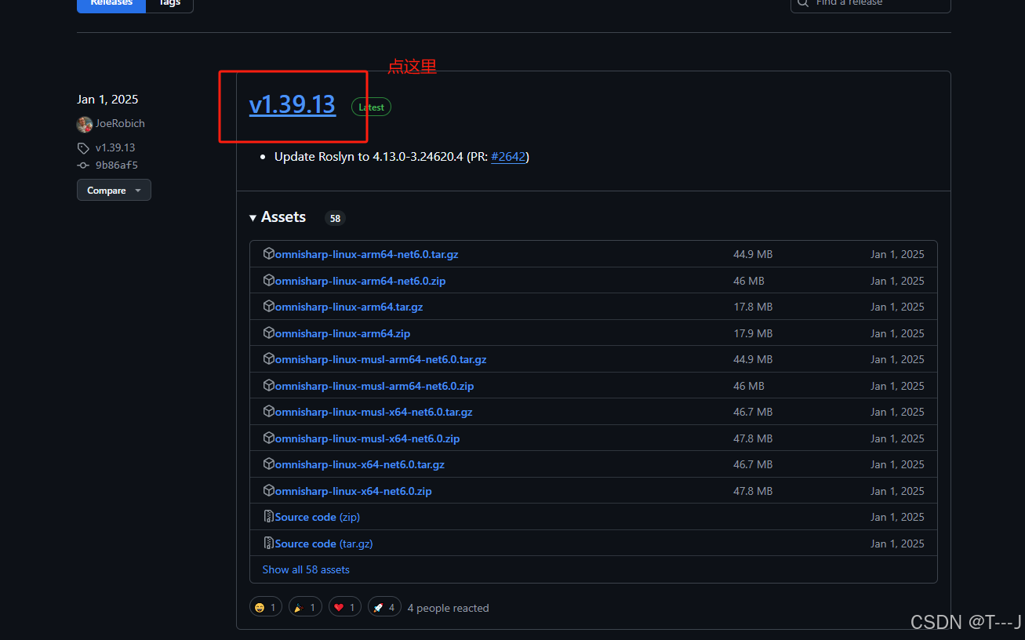Download omnisharp-linux-x64-net6.0.tar.gz
Image resolution: width=1025 pixels, height=640 pixels.
pos(359,464)
